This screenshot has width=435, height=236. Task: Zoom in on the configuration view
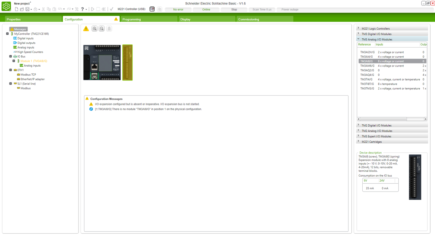point(94,29)
